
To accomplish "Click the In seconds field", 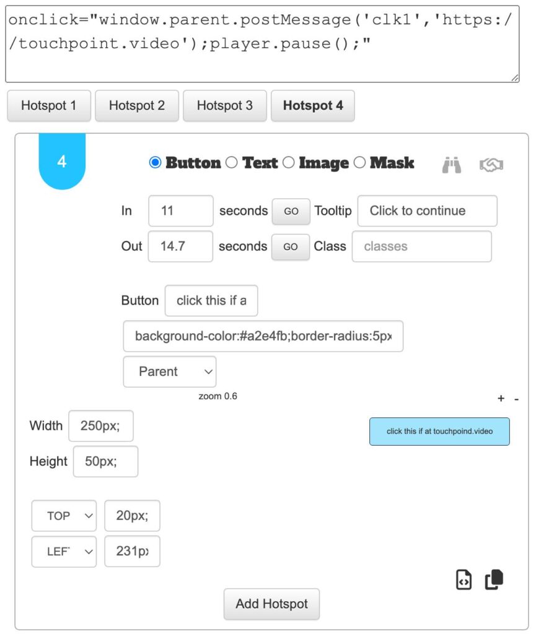I will [181, 211].
